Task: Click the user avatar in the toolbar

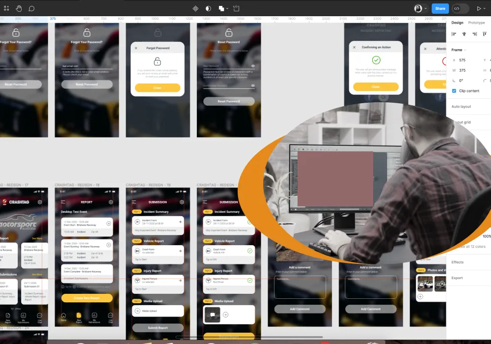Action: 418,8
